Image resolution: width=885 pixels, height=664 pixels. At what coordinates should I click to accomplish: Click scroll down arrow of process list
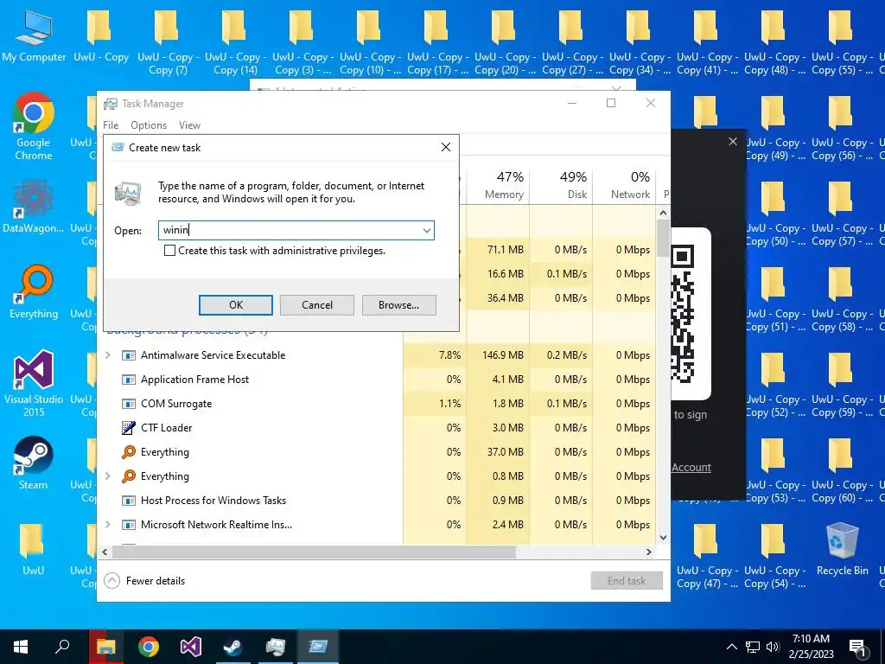coord(663,538)
